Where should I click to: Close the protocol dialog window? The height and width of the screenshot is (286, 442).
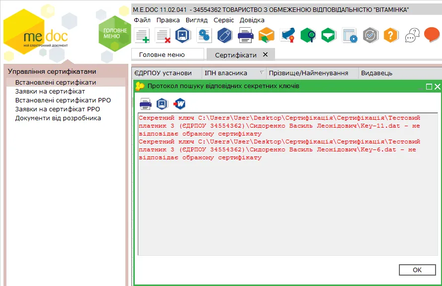(x=437, y=87)
